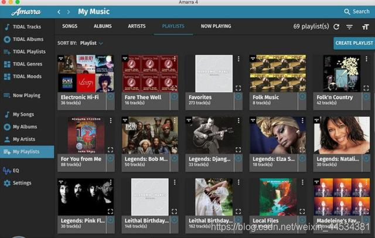Play the Folk Music playlist
The height and width of the screenshot is (238, 375).
(302, 97)
